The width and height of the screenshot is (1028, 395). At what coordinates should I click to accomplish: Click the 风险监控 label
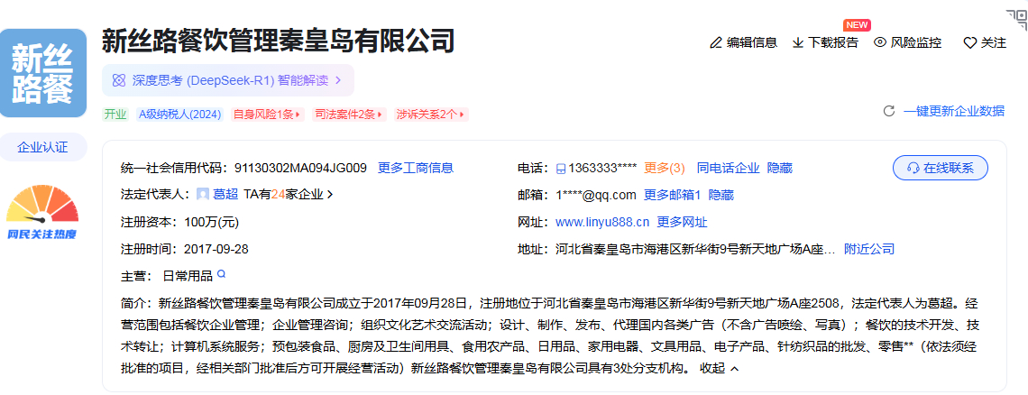coord(916,42)
